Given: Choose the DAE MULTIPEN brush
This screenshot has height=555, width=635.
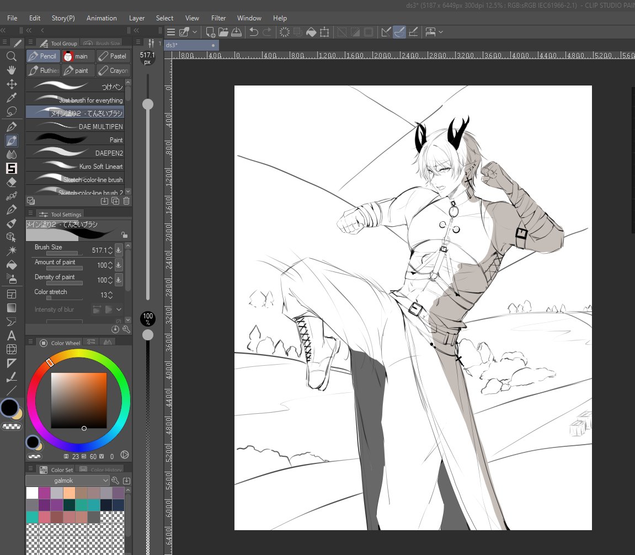Looking at the screenshot, I should (75, 126).
